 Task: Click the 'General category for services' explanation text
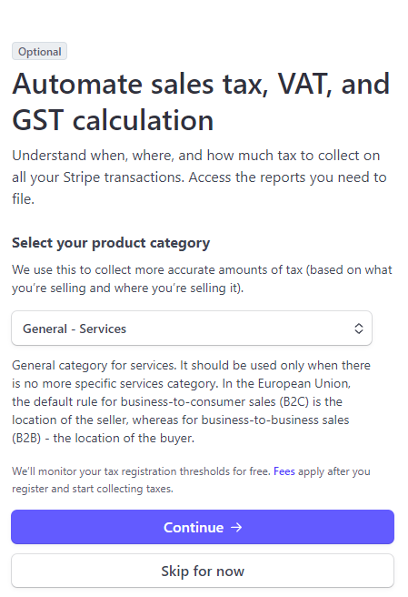click(191, 401)
